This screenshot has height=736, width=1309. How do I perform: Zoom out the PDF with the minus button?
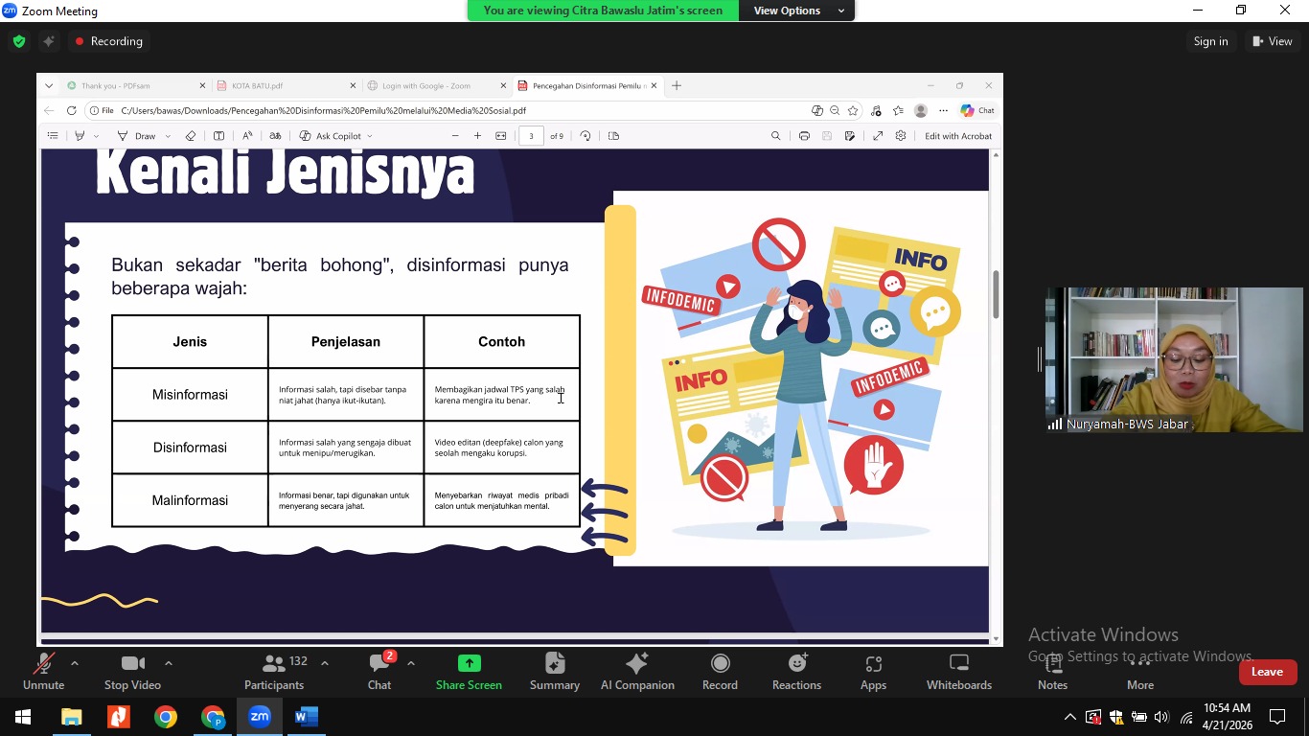click(455, 136)
